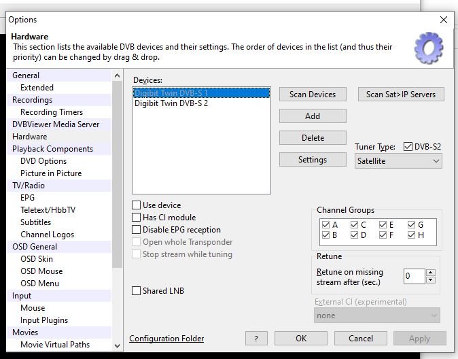Click the retune seconds input field
The image size is (458, 359).
point(413,276)
